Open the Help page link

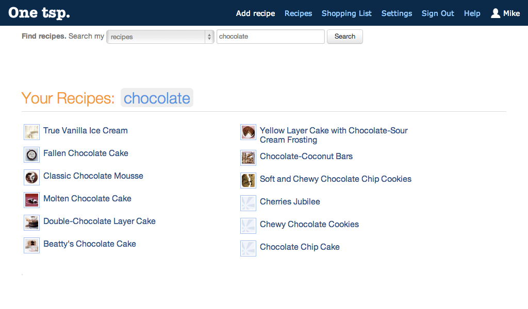click(x=472, y=13)
